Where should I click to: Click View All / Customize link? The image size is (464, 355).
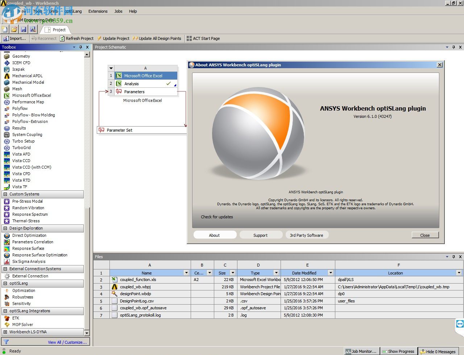67,342
